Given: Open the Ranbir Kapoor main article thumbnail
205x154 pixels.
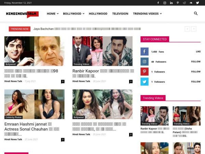Looking at the screenshot, I should tap(102, 51).
